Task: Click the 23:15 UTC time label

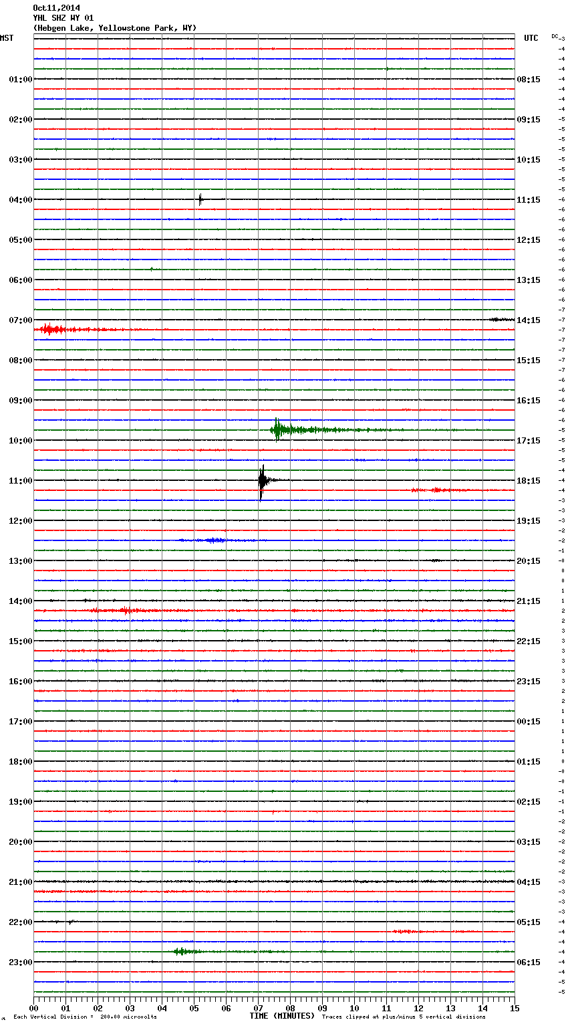Action: tap(529, 682)
